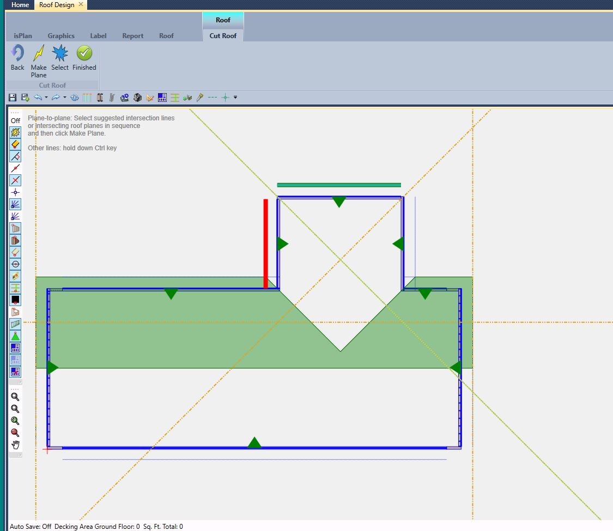Click the green Finished checkmark button
The image size is (613, 531).
pyautogui.click(x=84, y=54)
